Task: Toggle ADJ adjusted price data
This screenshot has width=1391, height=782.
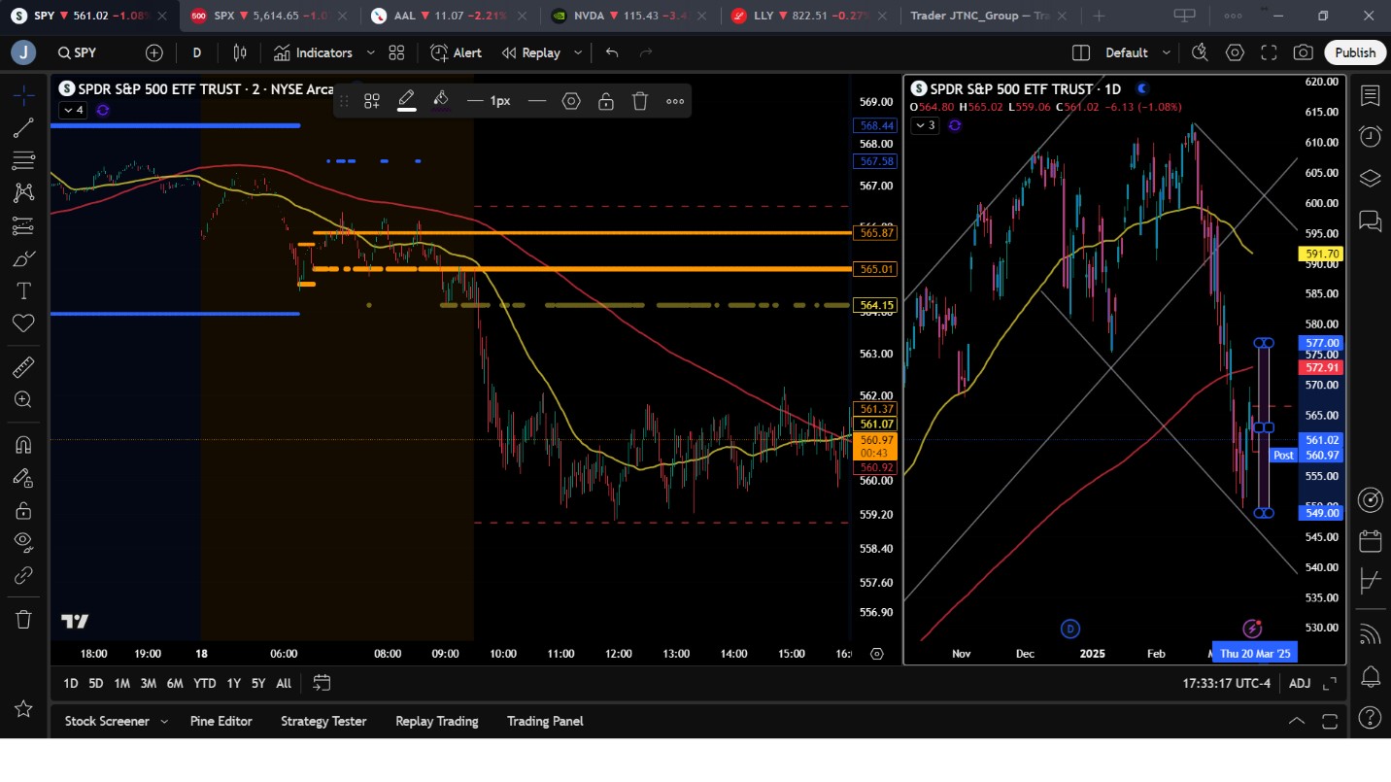Action: click(x=1300, y=683)
